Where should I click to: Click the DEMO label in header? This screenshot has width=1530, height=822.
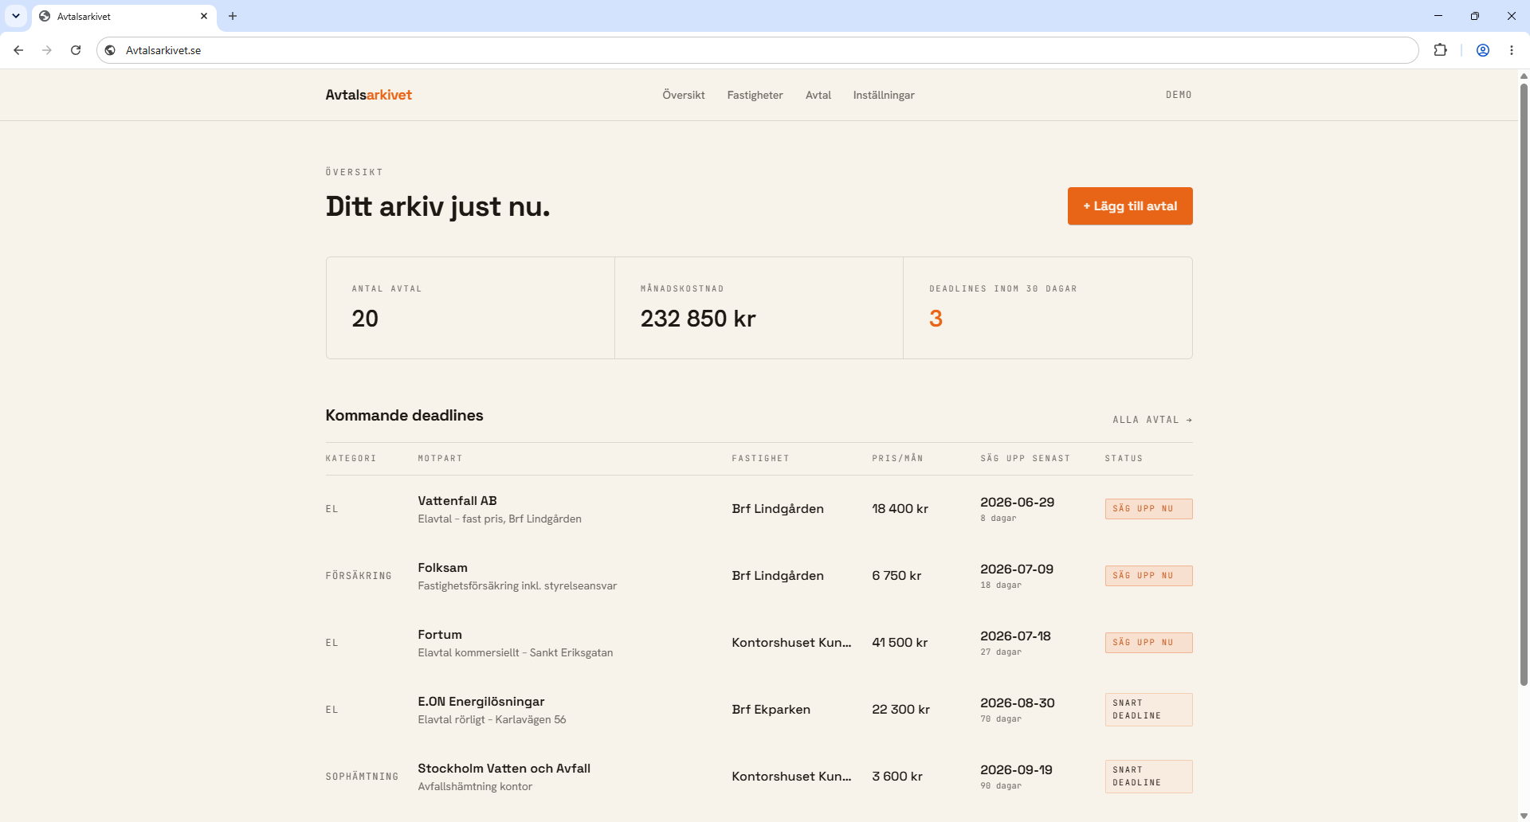(x=1179, y=95)
